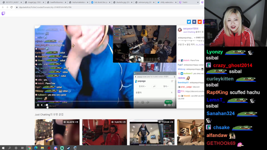Screen dimensions: 267x150
Task: Share the clip on Facebook
Action: (194, 22)
